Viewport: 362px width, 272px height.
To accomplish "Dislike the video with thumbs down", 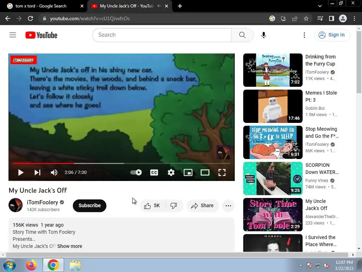I will [x=174, y=206].
